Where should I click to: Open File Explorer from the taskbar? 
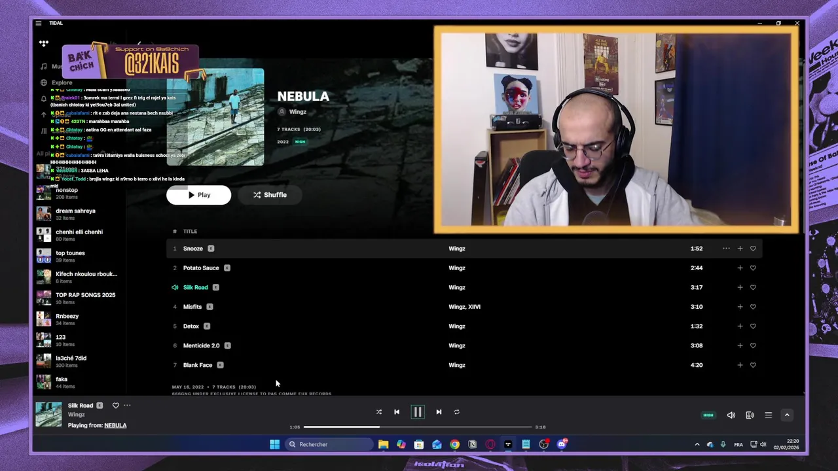tap(383, 445)
